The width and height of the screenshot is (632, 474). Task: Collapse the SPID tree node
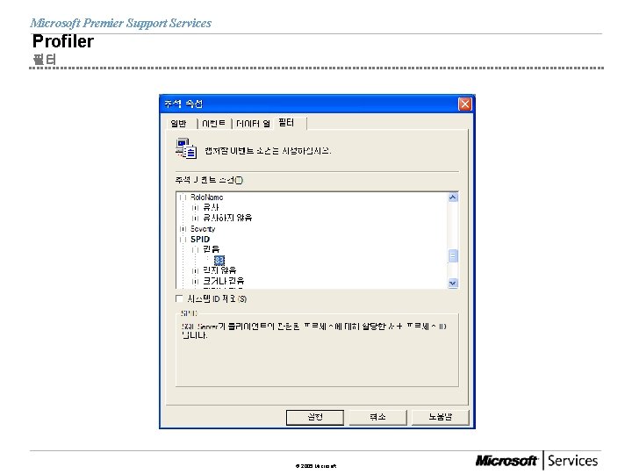[x=183, y=239]
